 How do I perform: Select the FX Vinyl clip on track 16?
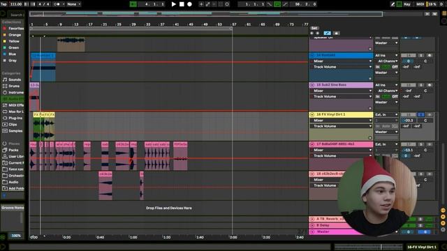pyautogui.click(x=43, y=126)
